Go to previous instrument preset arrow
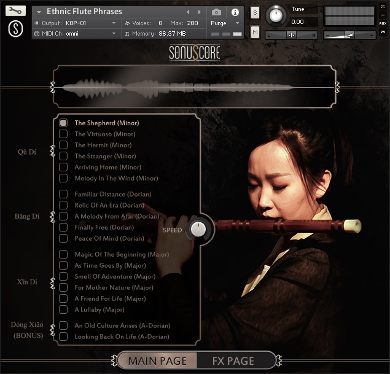This screenshot has height=374, width=390. click(188, 12)
